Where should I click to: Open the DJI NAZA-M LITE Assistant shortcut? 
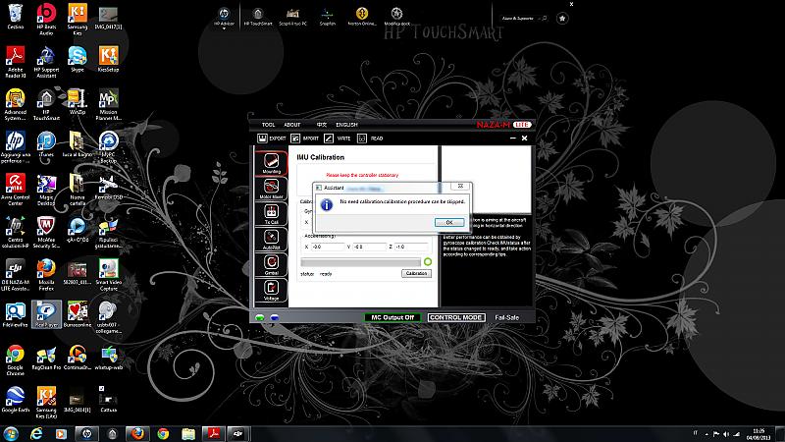tap(16, 275)
